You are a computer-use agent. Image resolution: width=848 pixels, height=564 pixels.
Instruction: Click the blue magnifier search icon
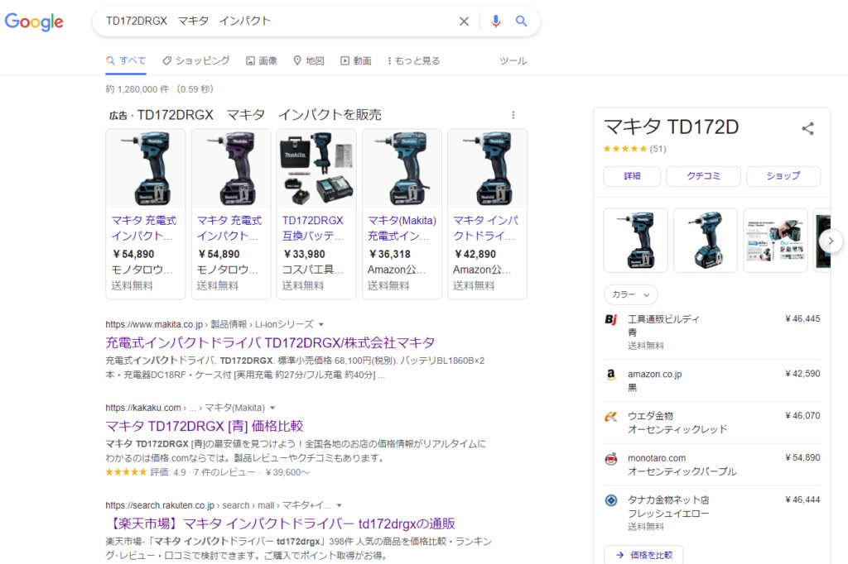(x=521, y=22)
